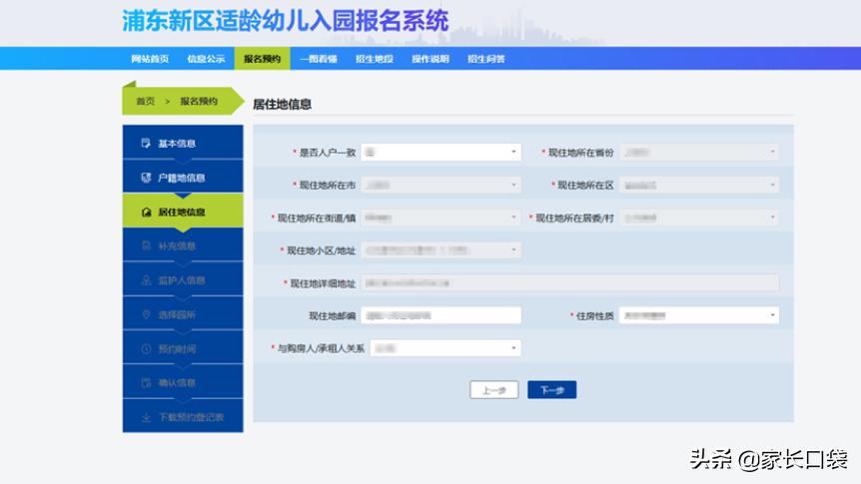Select 补充信息 step in sidebar

coord(183,244)
